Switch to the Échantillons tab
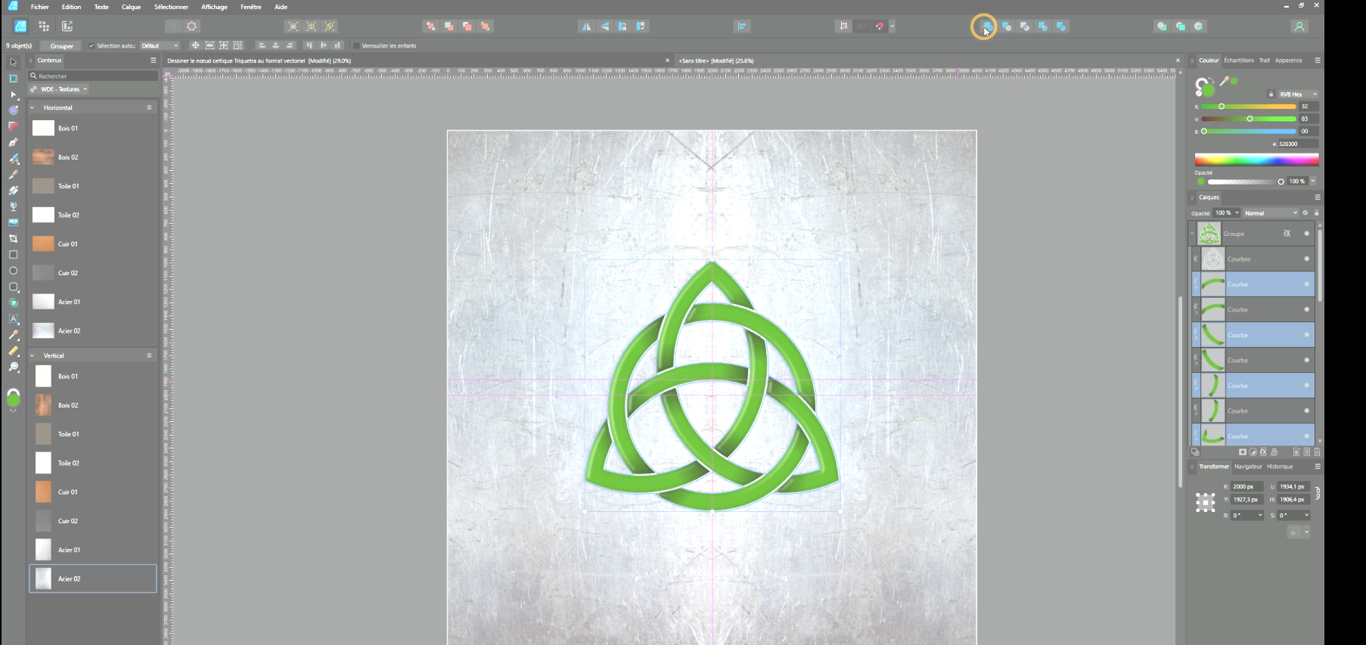The width and height of the screenshot is (1366, 645). click(1238, 60)
